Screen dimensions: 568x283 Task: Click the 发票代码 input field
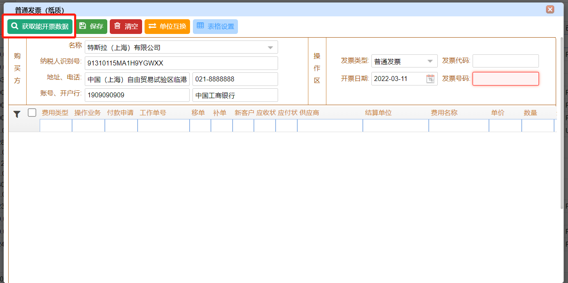[x=505, y=61]
